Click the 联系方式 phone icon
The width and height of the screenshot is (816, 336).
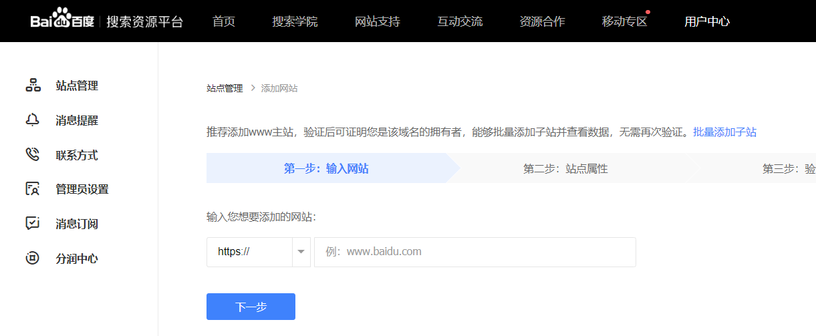pos(33,155)
